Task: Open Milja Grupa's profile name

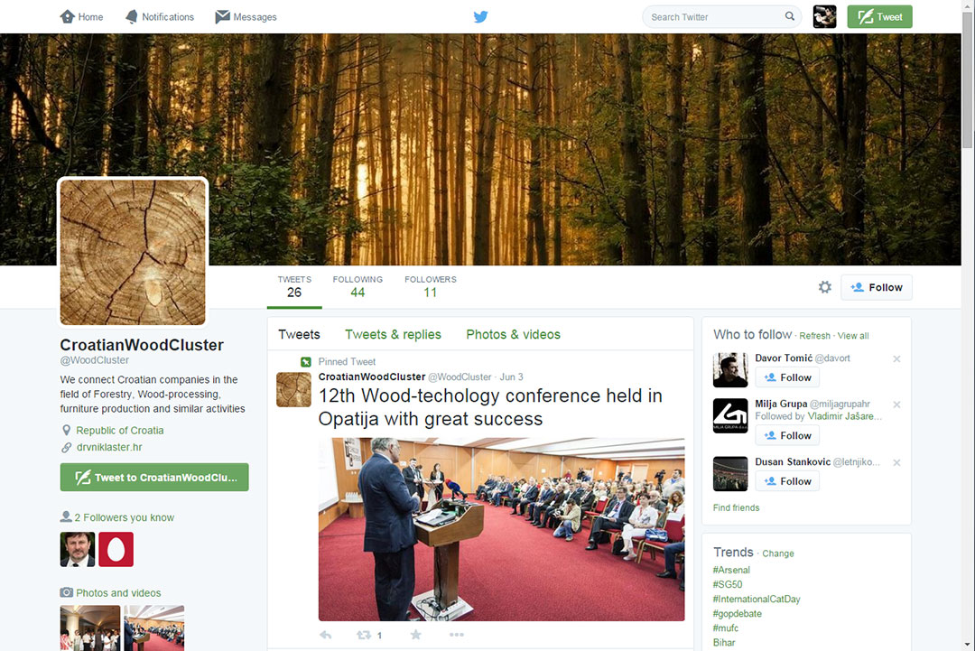Action: 781,404
